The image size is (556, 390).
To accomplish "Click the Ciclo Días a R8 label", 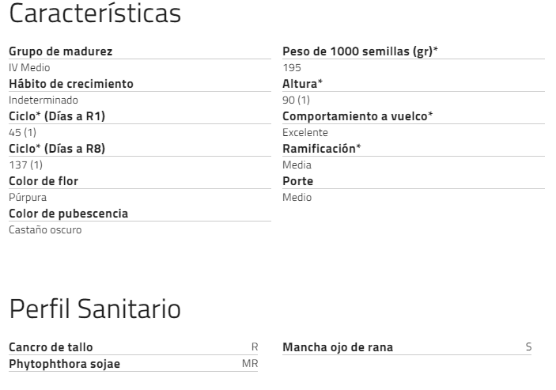I will tap(57, 149).
